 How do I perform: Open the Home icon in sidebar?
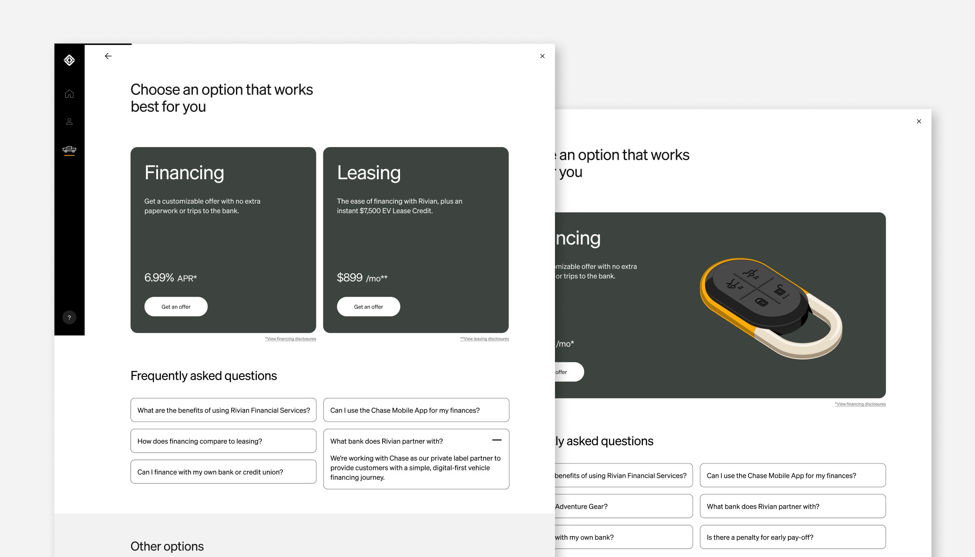(69, 94)
